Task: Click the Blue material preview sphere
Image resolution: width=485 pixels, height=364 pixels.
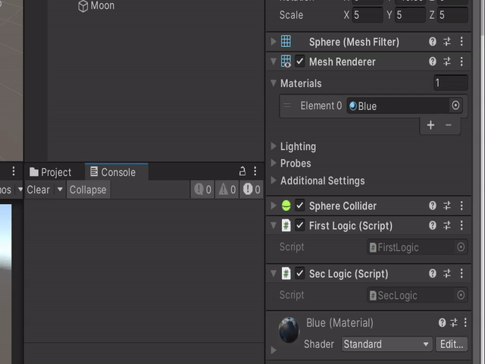Action: [x=289, y=330]
